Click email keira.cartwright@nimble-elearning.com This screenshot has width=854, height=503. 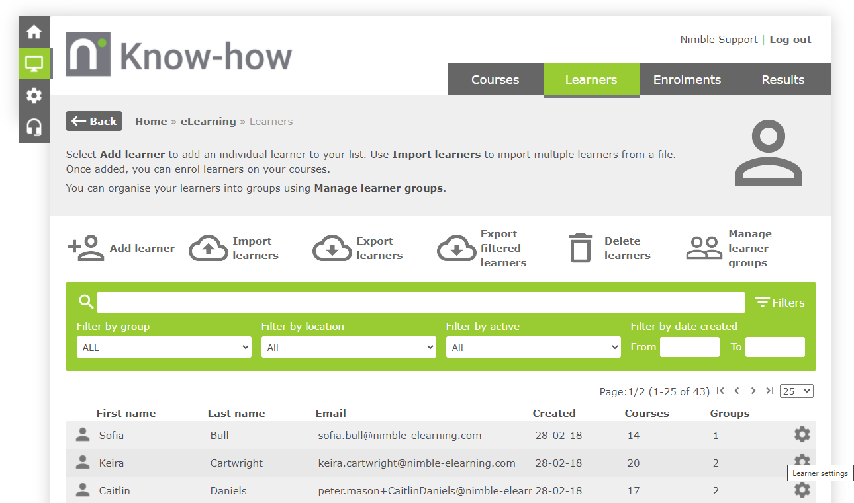pyautogui.click(x=416, y=463)
